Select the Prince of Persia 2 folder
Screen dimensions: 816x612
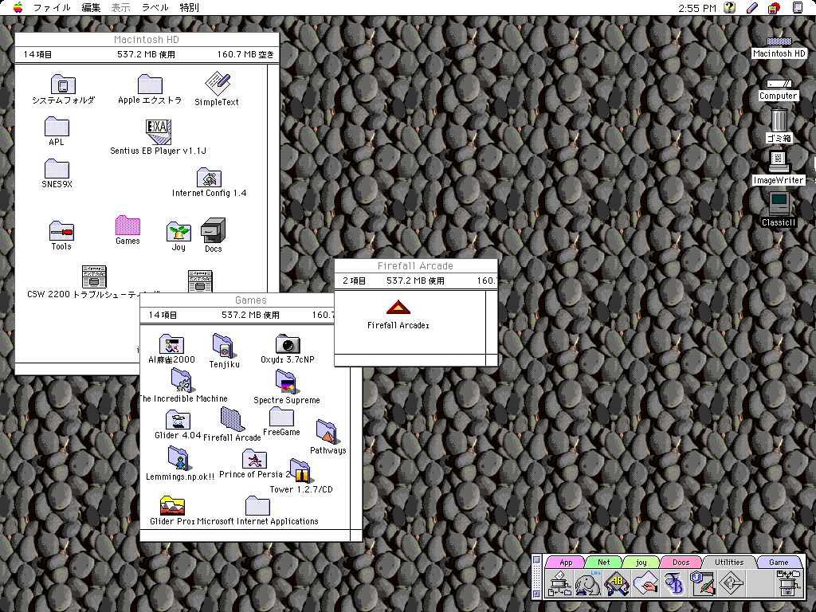[254, 459]
